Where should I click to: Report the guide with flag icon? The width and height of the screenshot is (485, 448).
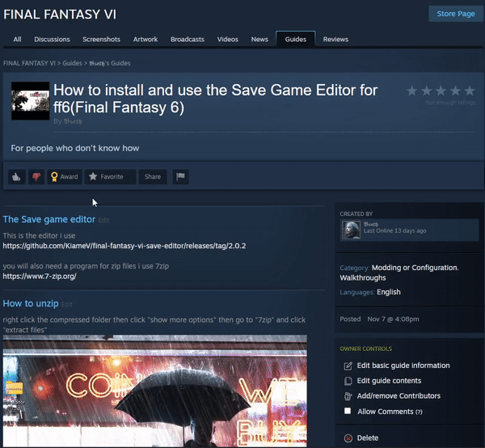[180, 176]
